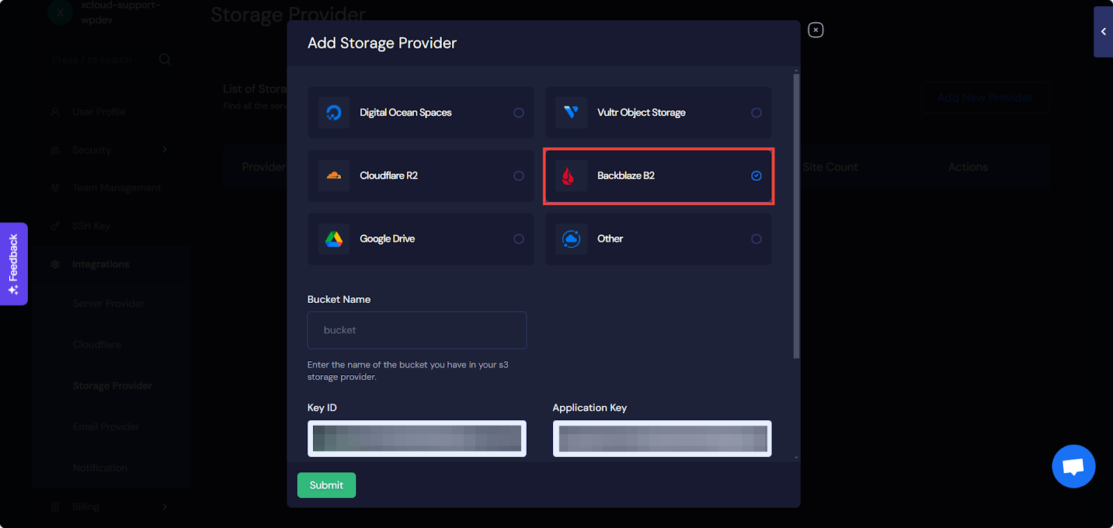Click the Integrations gear icon
The height and width of the screenshot is (528, 1113).
[55, 264]
